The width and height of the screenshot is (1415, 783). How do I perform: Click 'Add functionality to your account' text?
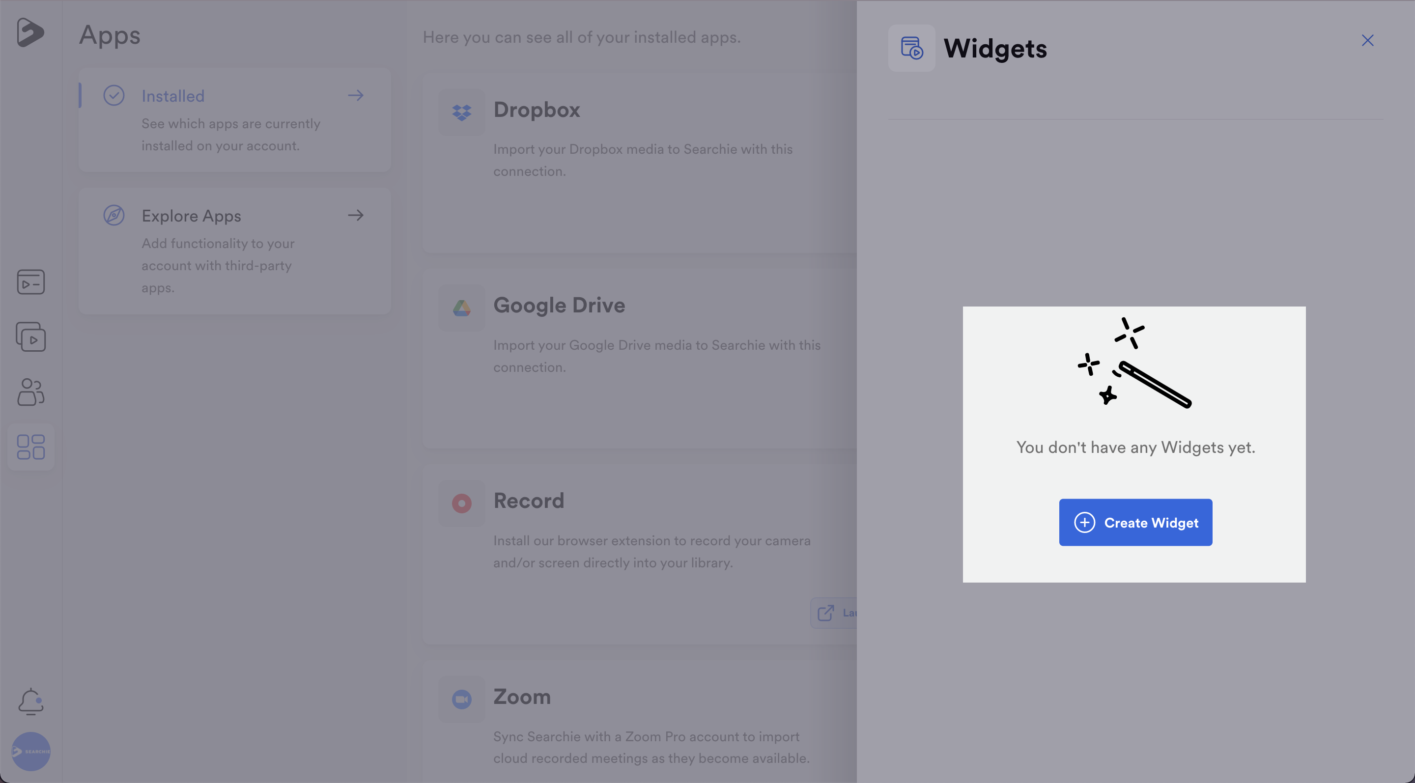click(x=218, y=266)
